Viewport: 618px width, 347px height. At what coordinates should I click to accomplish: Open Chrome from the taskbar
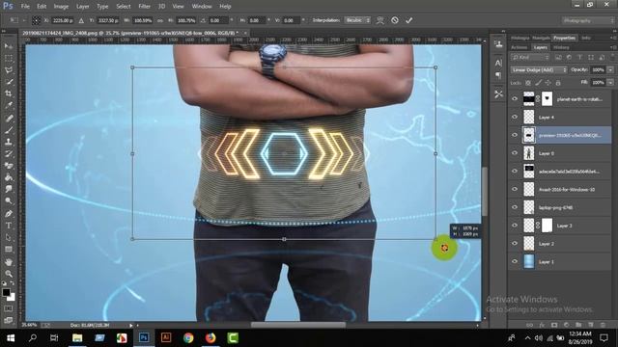coord(188,337)
